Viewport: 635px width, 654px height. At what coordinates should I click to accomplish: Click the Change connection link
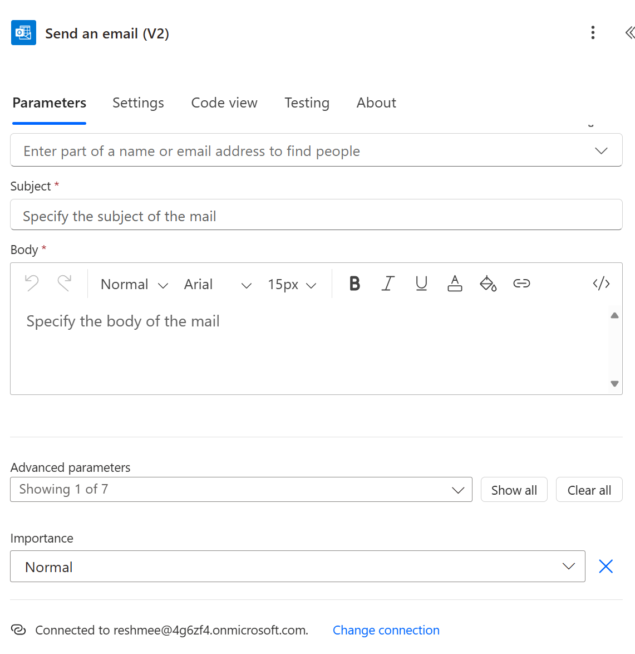(386, 630)
